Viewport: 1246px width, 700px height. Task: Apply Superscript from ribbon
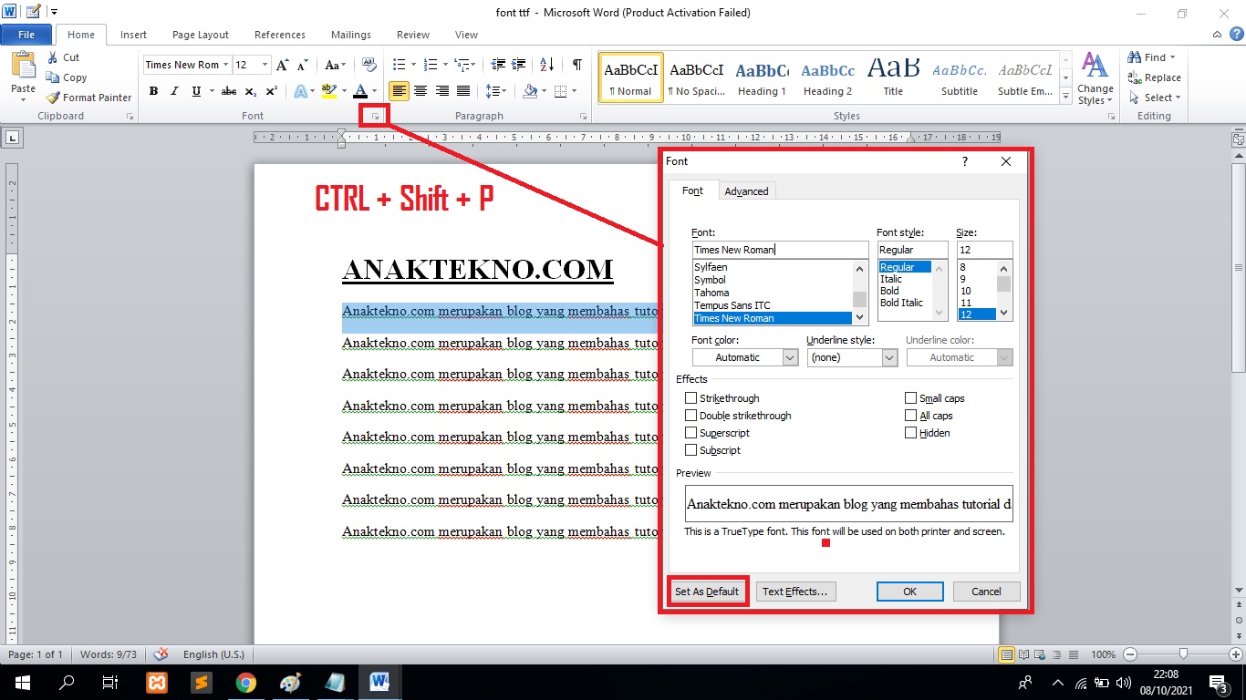click(271, 91)
